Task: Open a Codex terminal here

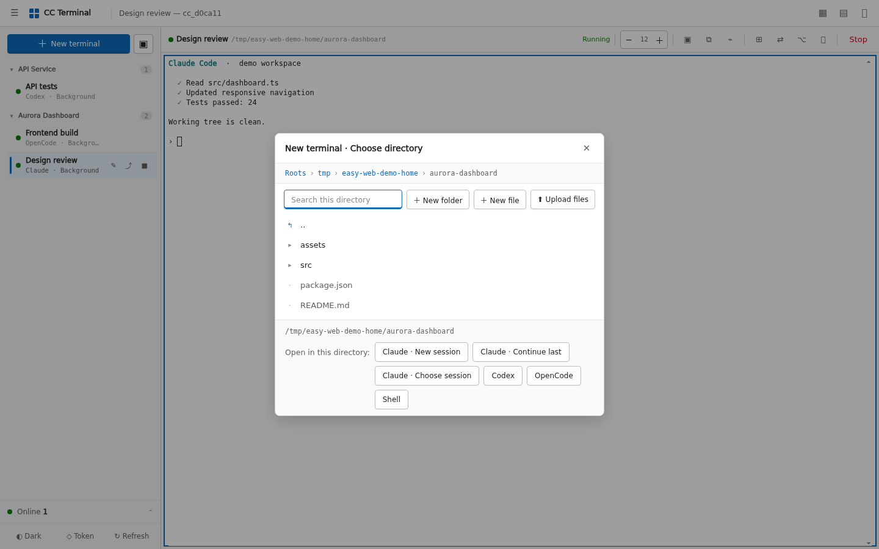Action: tap(503, 376)
